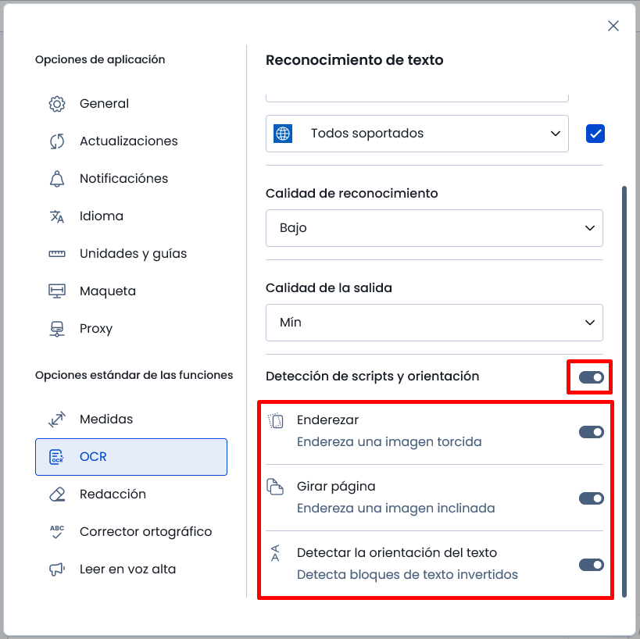Click the Proxy server icon

[57, 329]
